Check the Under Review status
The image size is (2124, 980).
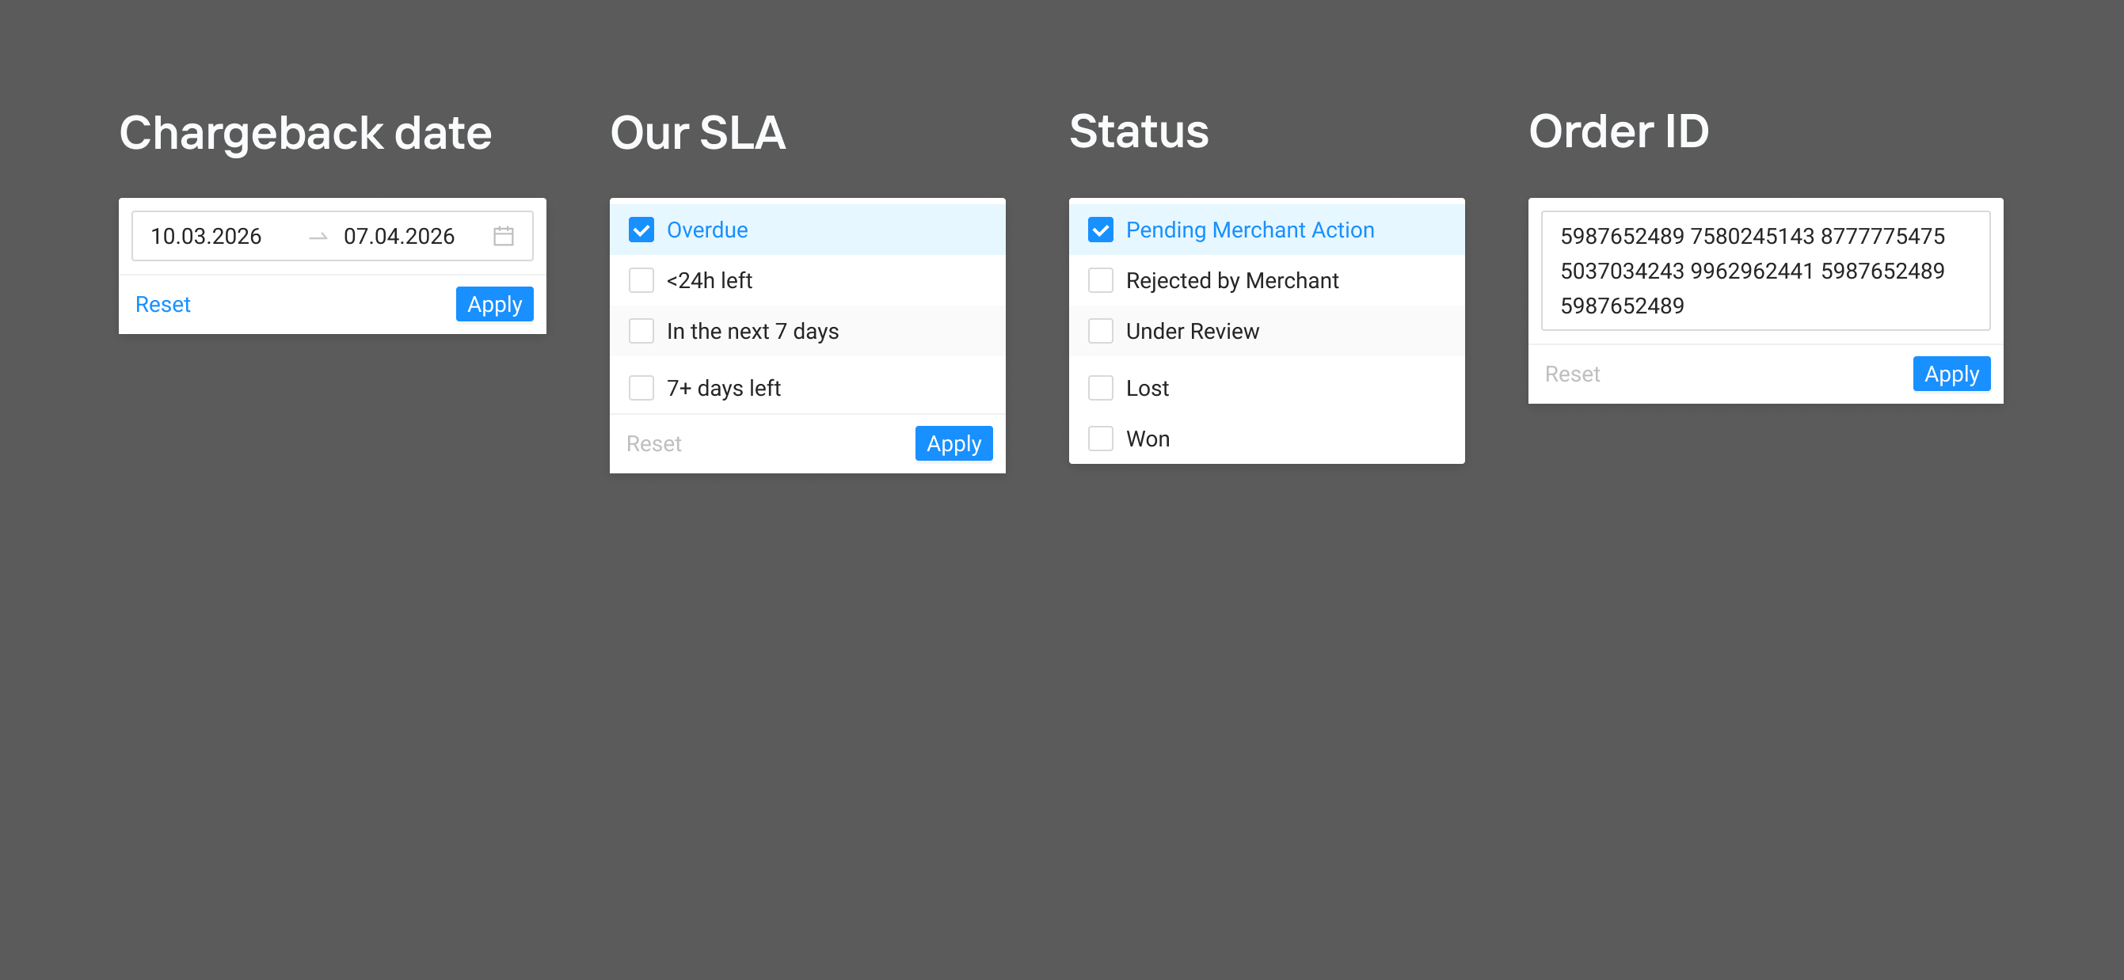1100,332
